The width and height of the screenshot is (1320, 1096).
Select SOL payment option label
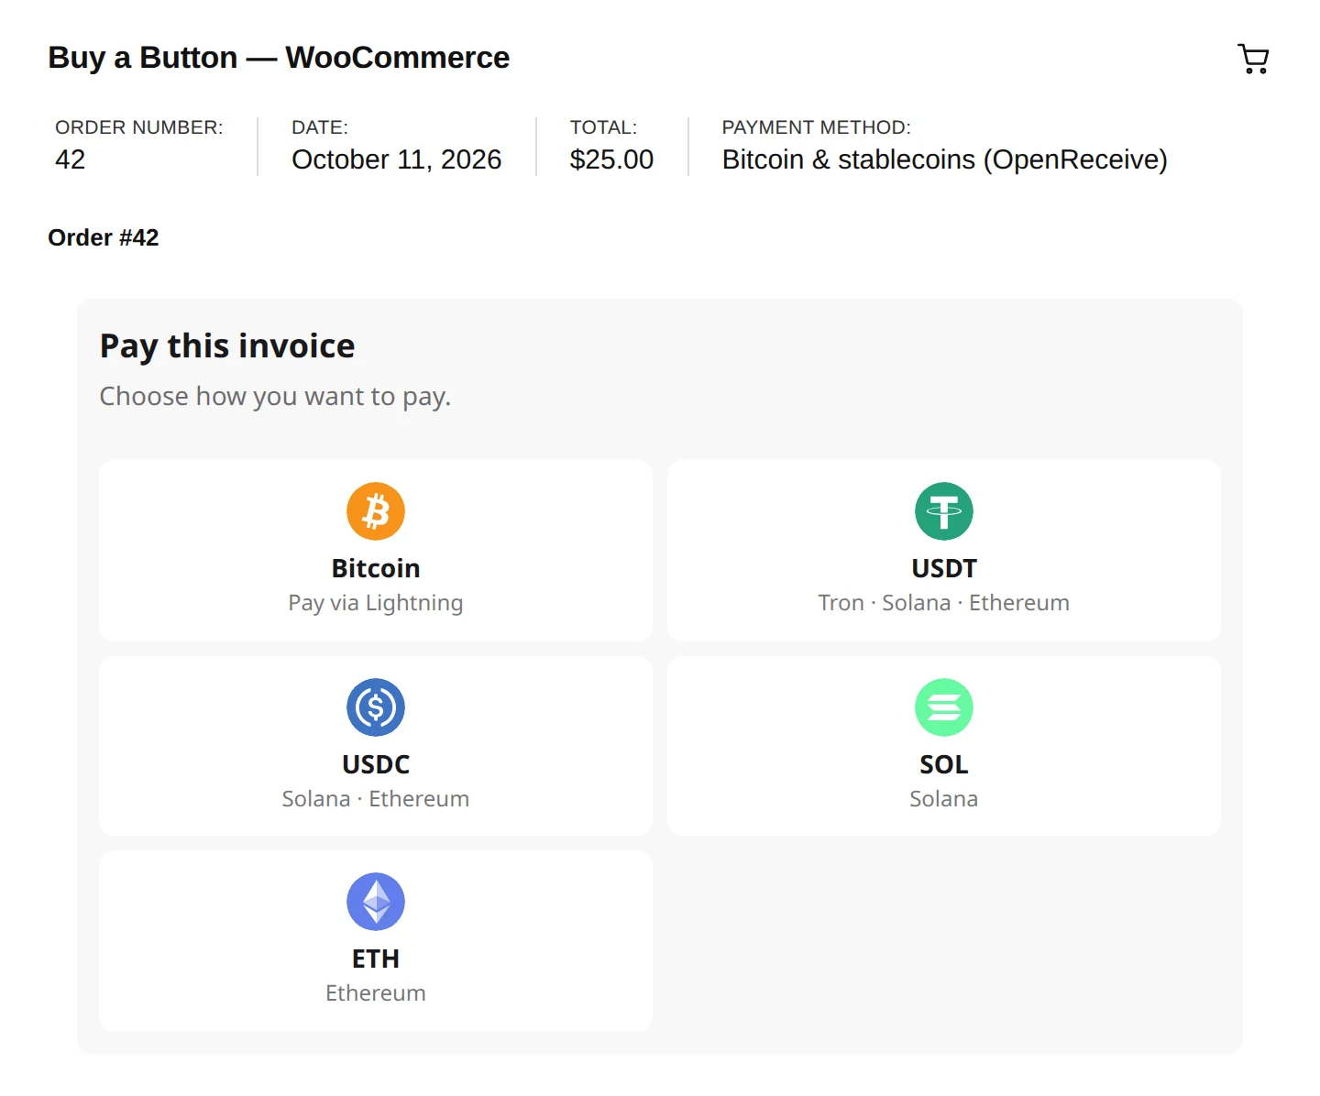point(944,764)
